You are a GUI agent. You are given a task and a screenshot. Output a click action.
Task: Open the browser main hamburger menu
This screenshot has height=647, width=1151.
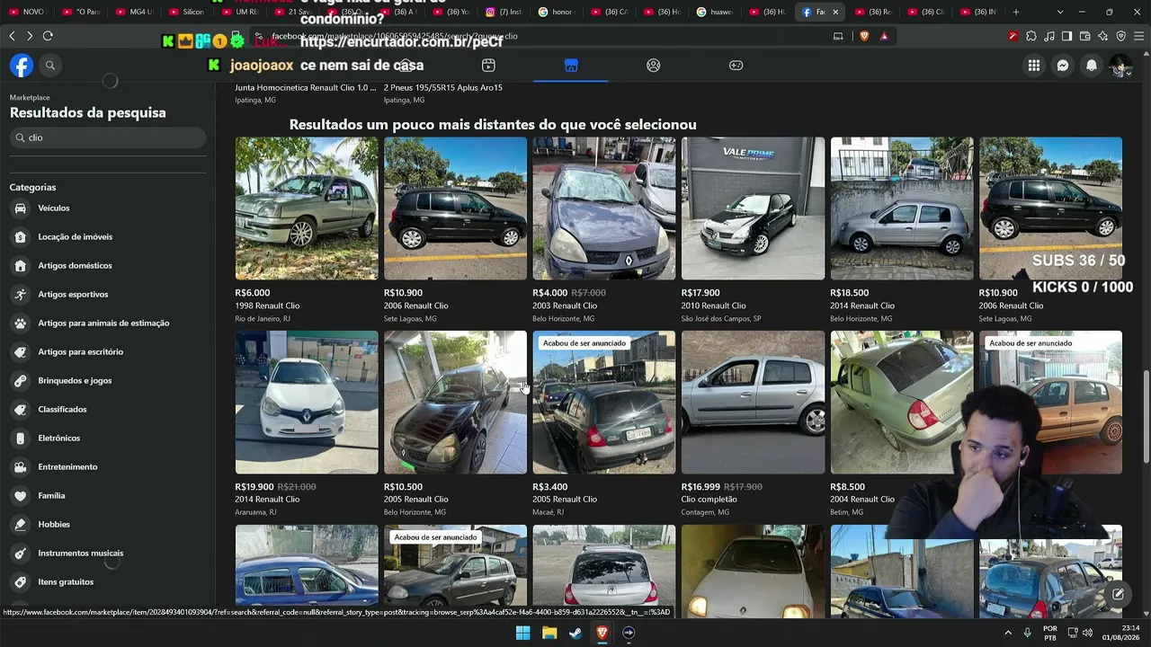tap(1138, 36)
